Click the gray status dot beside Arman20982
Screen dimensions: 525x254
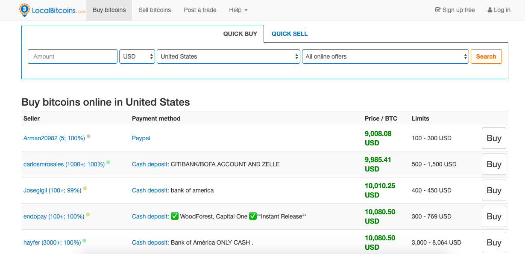click(88, 136)
